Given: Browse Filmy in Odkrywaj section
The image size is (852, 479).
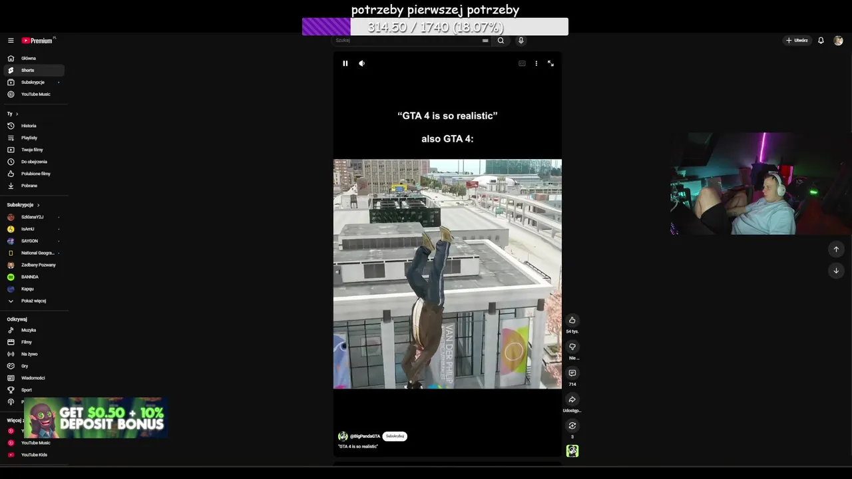Looking at the screenshot, I should (34, 342).
